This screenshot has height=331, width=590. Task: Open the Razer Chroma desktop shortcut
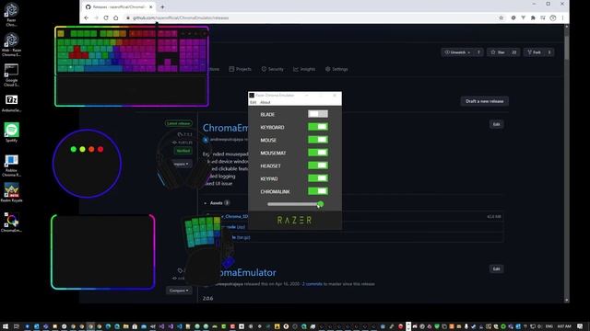coord(11,15)
